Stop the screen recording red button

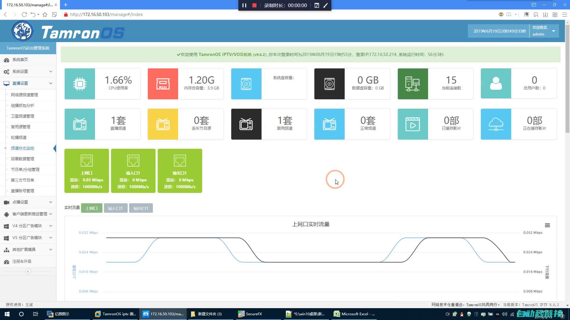tap(254, 5)
